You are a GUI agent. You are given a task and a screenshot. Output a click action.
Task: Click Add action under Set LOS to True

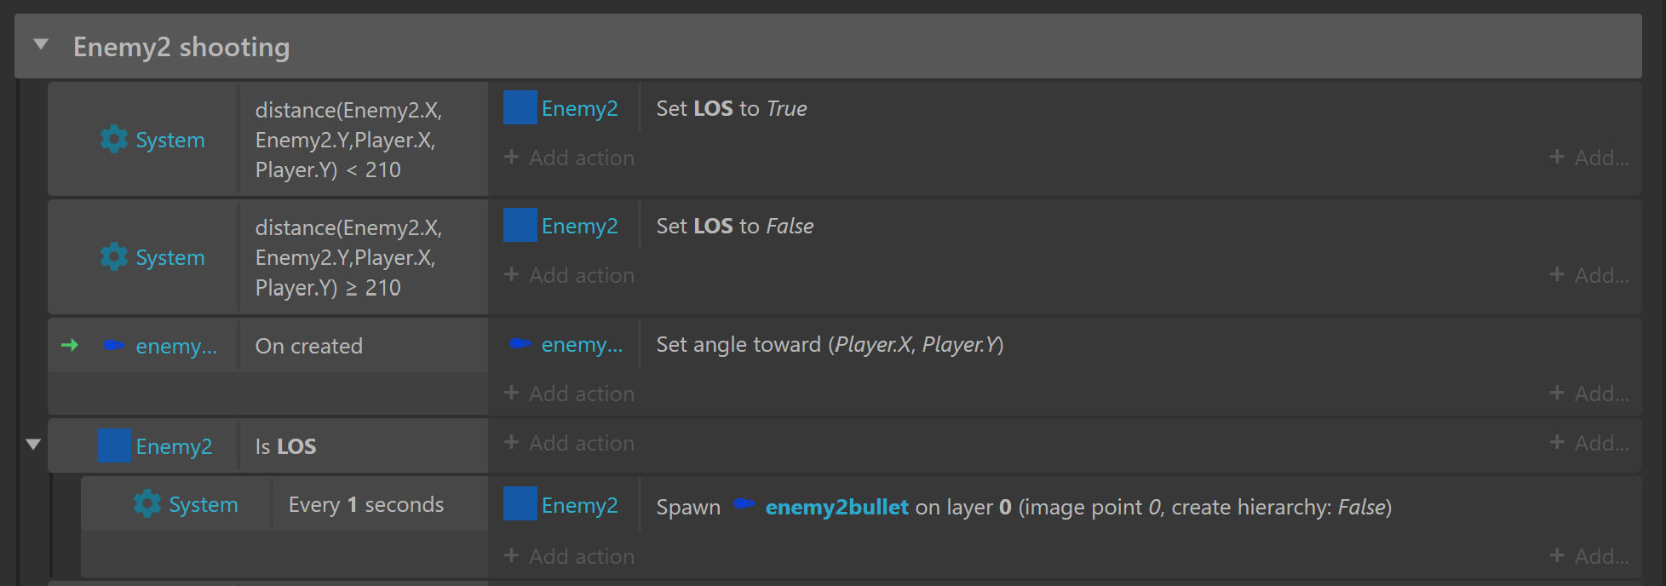click(x=568, y=158)
